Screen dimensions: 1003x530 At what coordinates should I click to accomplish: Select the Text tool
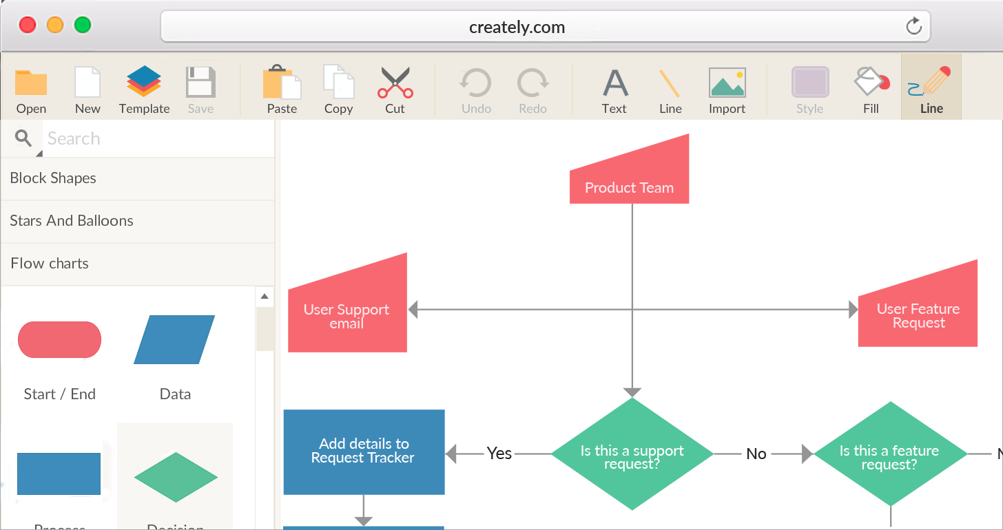point(614,83)
